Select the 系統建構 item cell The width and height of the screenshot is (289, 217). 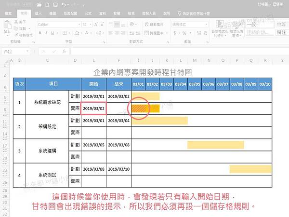pyautogui.click(x=47, y=151)
